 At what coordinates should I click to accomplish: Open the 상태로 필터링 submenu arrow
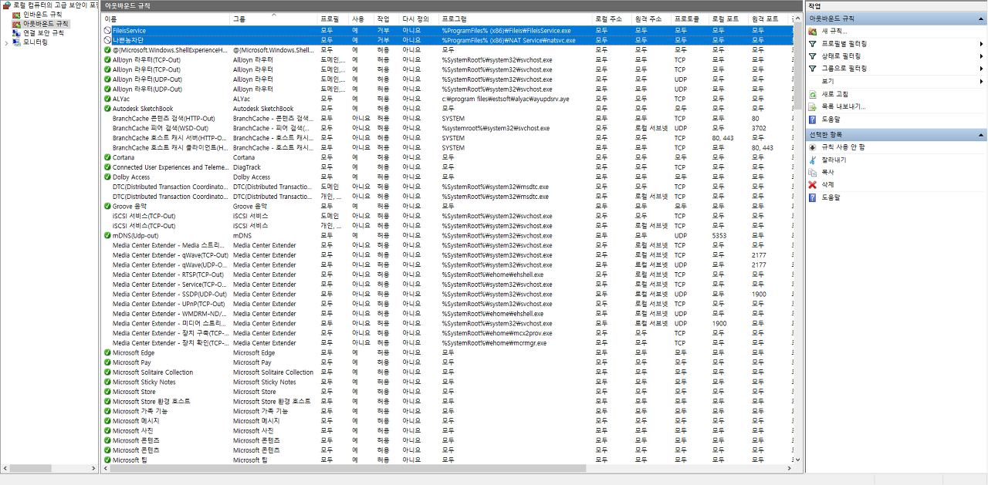click(981, 56)
